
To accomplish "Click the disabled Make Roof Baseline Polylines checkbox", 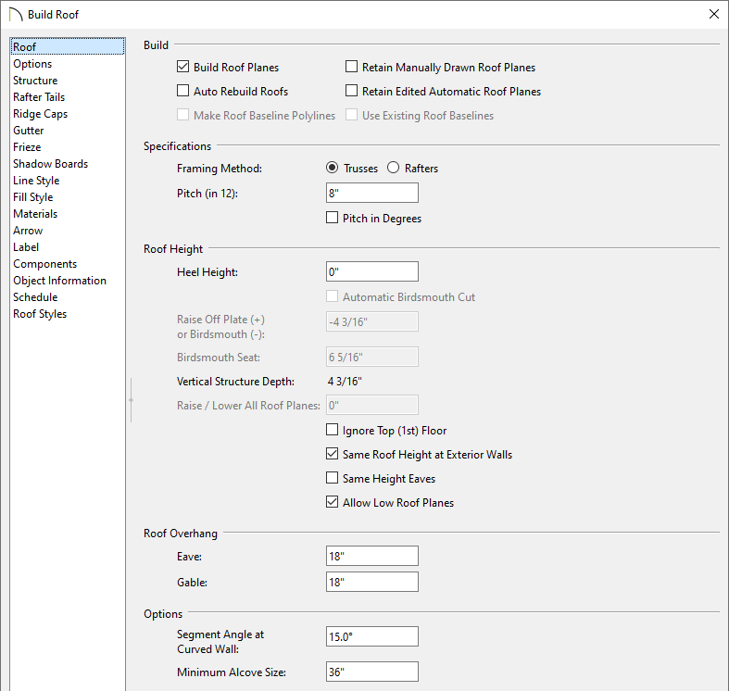I will click(183, 114).
